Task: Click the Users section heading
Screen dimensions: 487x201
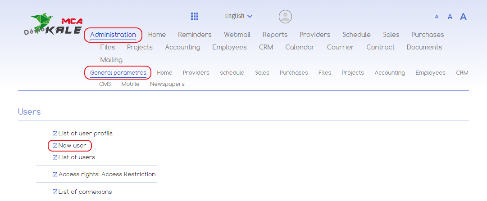Action: pyautogui.click(x=29, y=112)
